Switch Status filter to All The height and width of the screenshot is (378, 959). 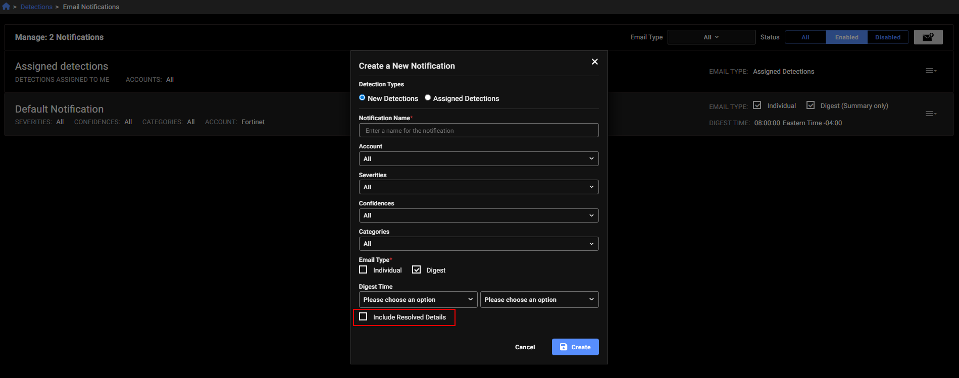tap(805, 37)
